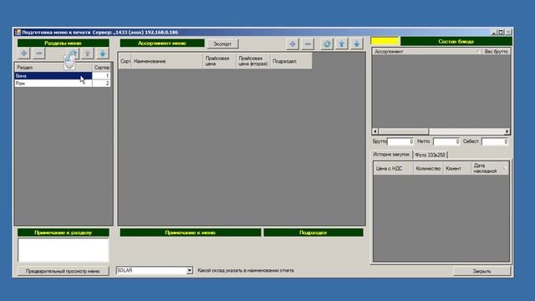535x301 pixels.
Task: Click Предварительный просмотр меню button
Action: pyautogui.click(x=64, y=271)
